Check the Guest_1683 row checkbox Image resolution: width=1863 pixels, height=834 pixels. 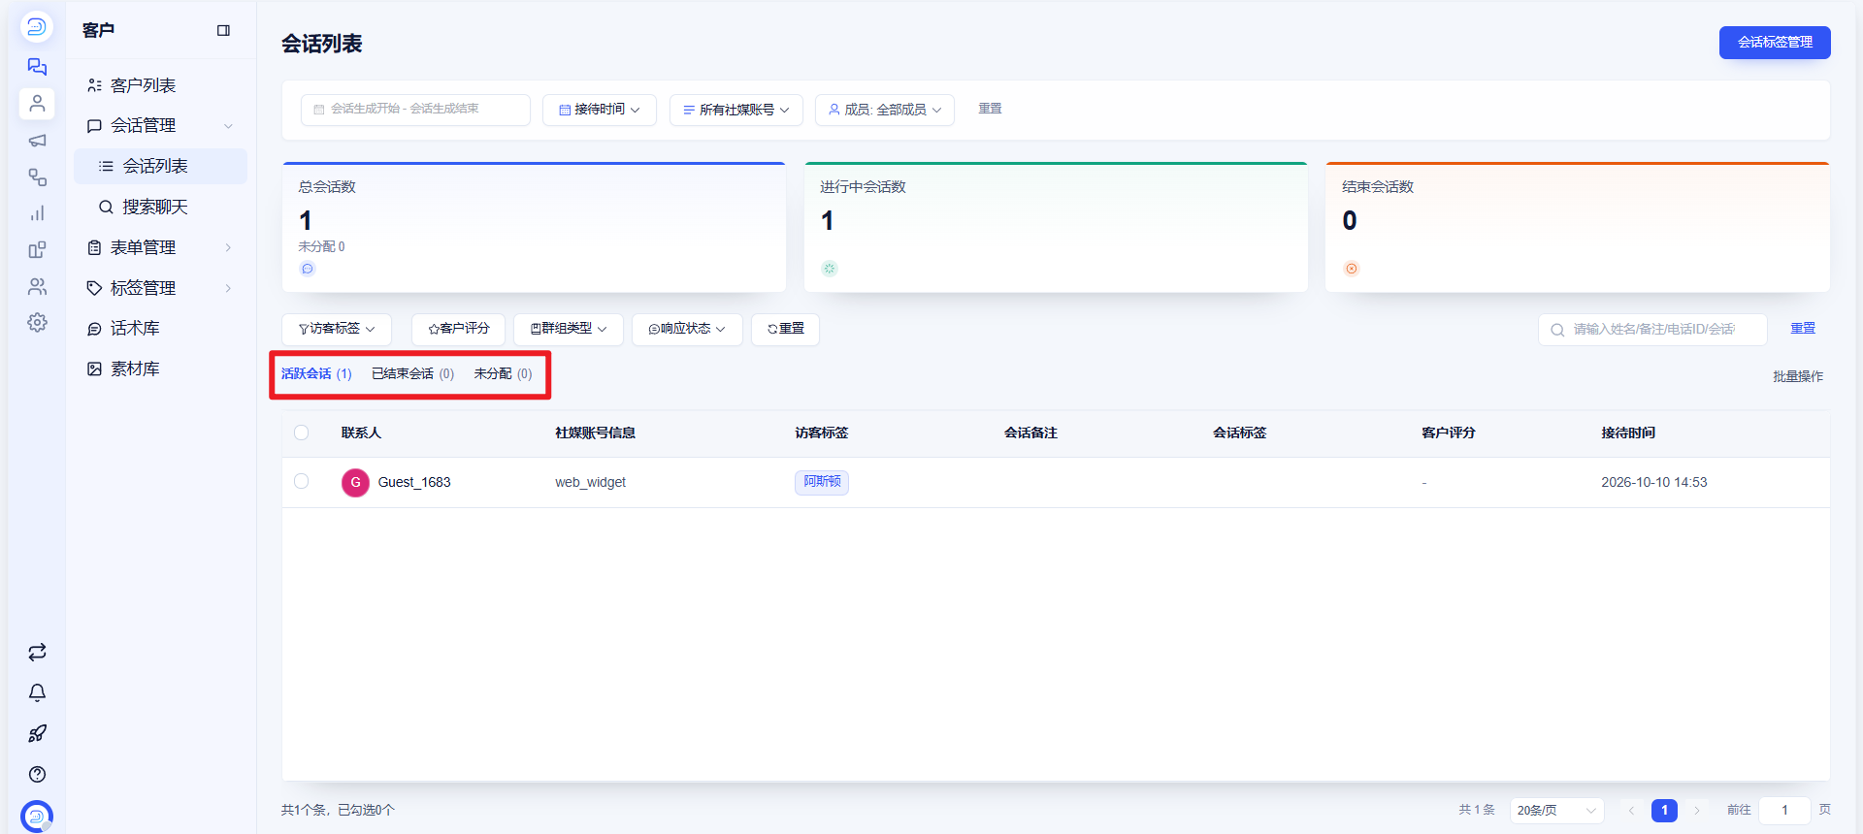(x=302, y=481)
